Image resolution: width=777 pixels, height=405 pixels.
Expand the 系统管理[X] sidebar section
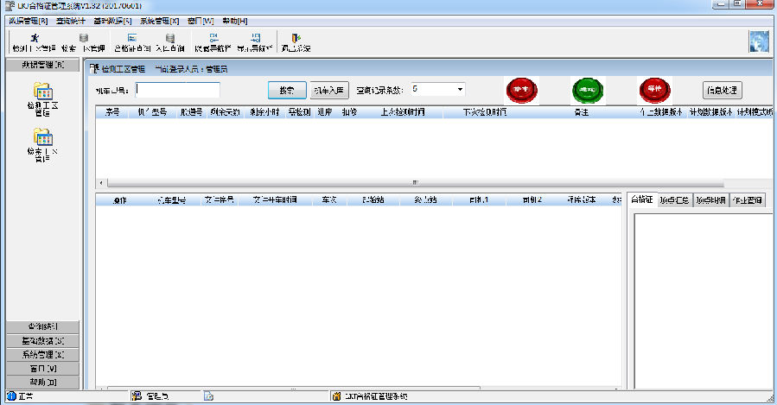(43, 354)
